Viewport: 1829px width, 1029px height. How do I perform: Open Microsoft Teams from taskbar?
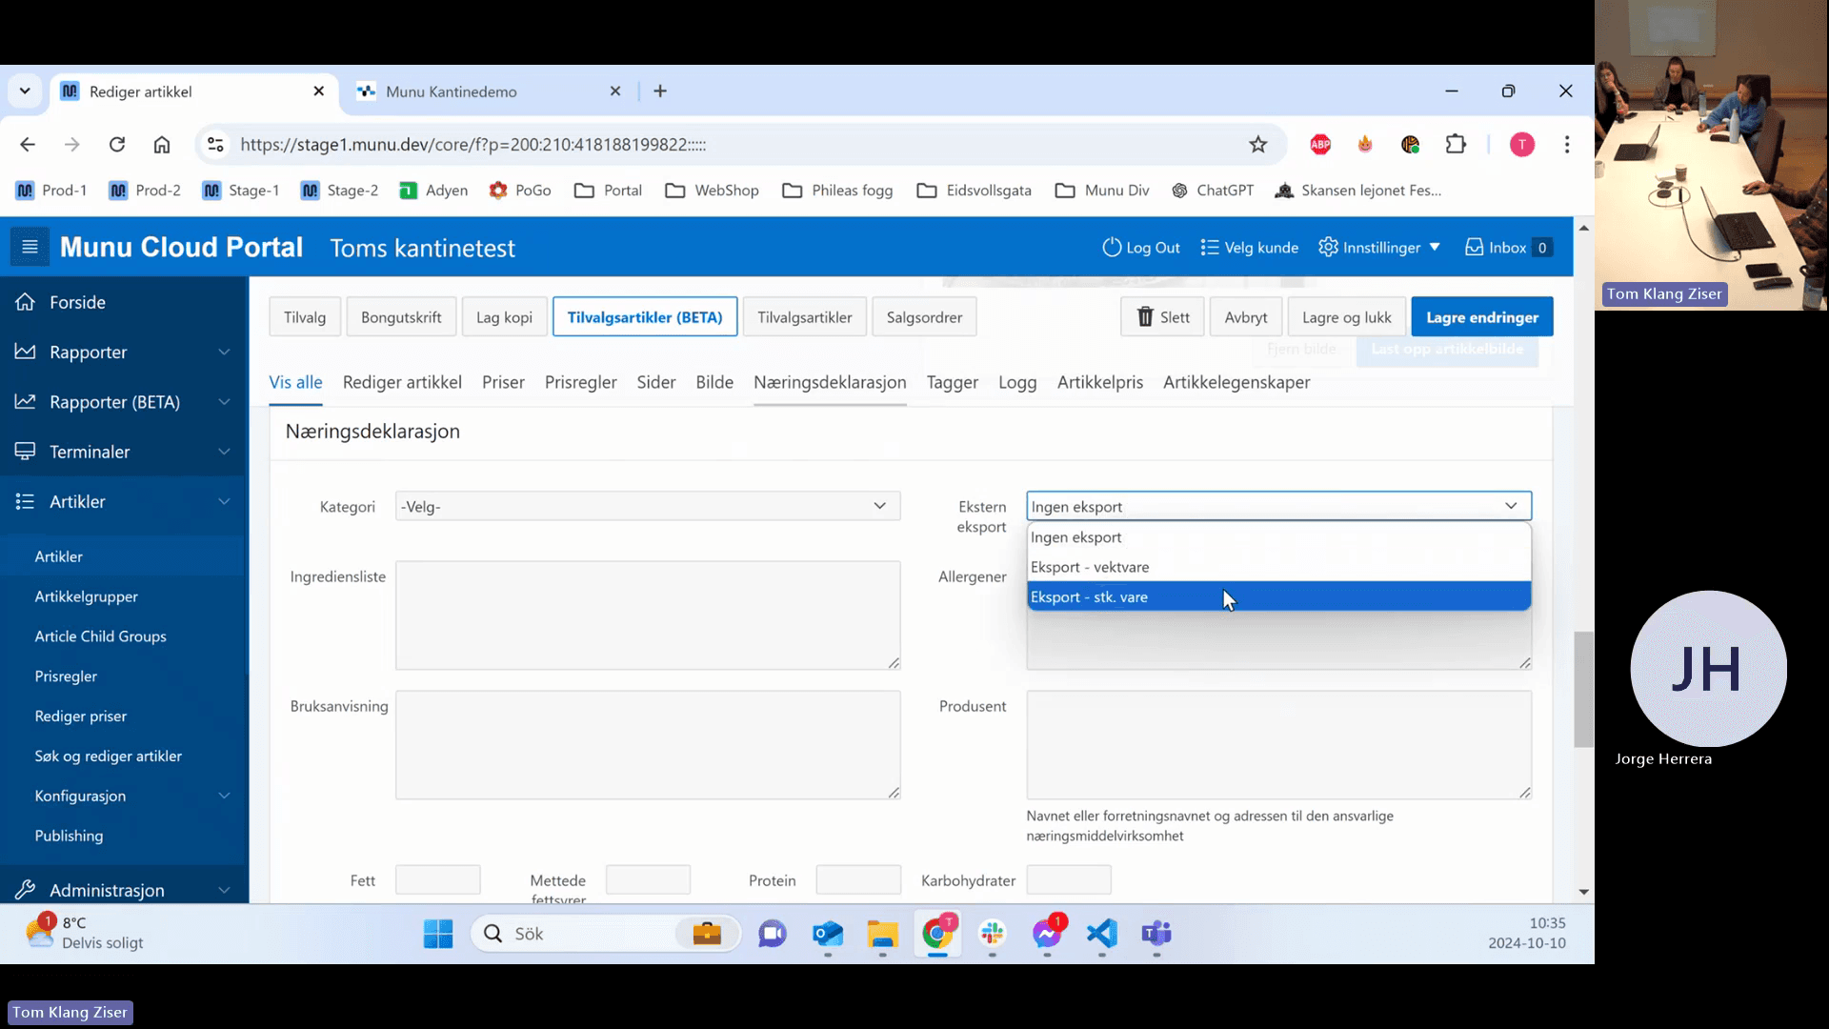[x=1156, y=934]
